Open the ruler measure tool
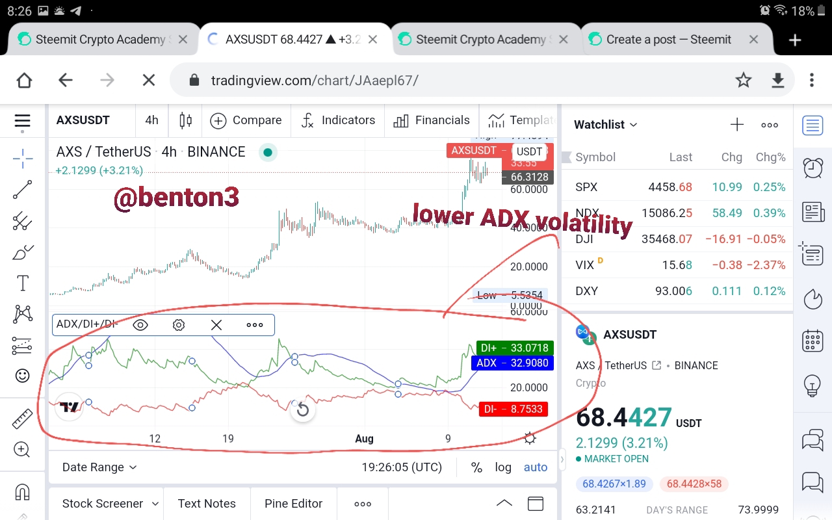The width and height of the screenshot is (832, 520). (x=22, y=419)
